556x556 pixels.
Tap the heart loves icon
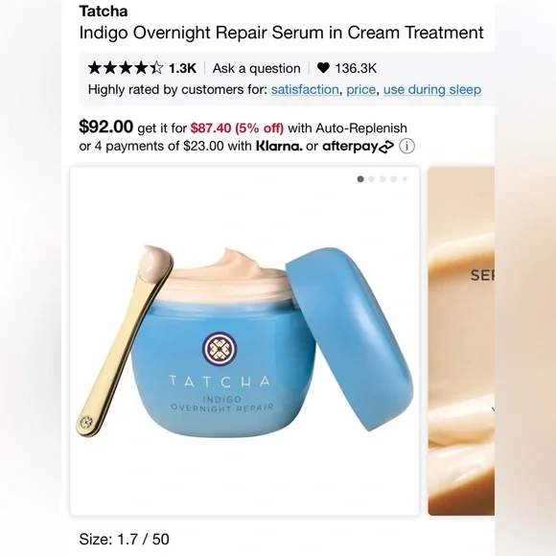click(323, 68)
